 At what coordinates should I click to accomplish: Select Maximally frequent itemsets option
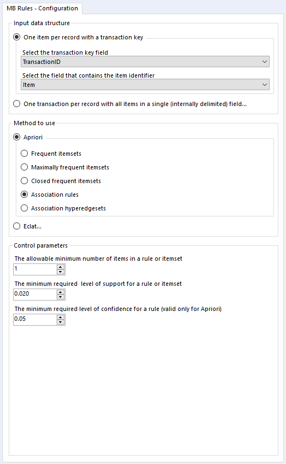[x=24, y=167]
